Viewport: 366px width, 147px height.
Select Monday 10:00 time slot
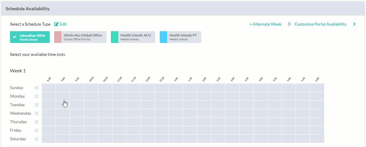91,96
